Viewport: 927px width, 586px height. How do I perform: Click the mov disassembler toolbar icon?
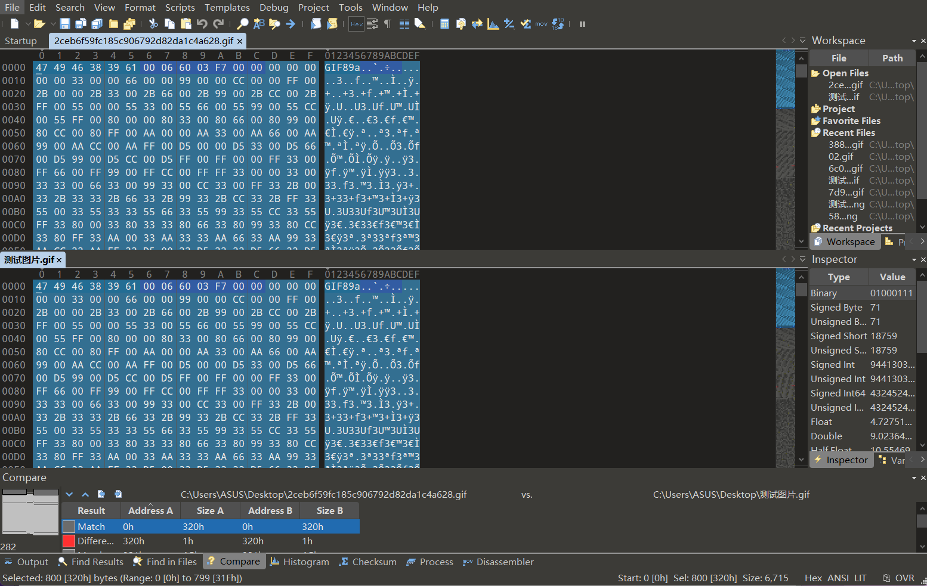541,24
